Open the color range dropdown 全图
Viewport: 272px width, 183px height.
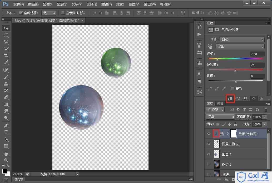240,46
